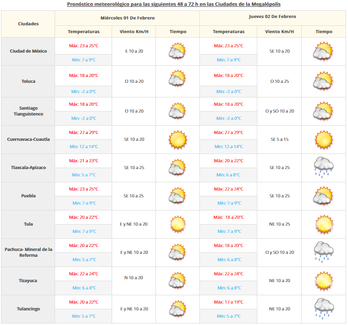Click Puebla partly cloudy icon for Jueves
348x325 pixels.
[x=324, y=196]
